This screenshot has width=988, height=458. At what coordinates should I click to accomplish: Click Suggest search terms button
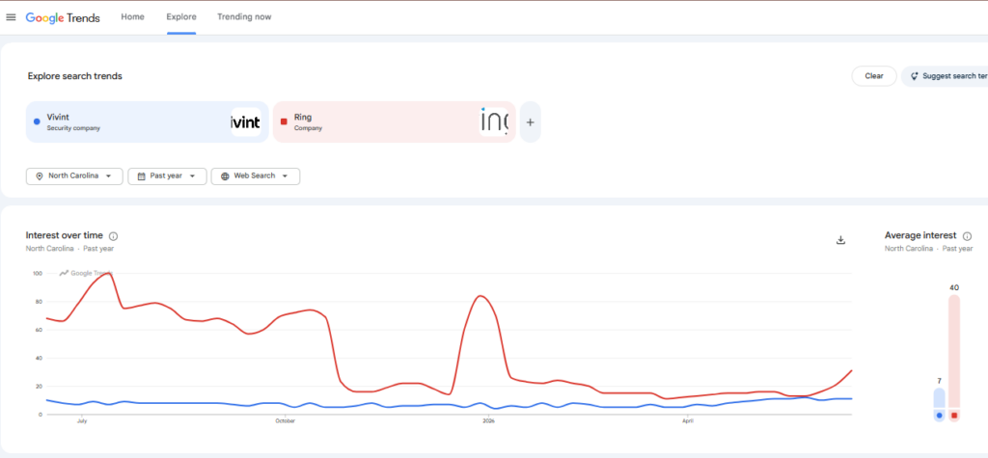pos(946,75)
